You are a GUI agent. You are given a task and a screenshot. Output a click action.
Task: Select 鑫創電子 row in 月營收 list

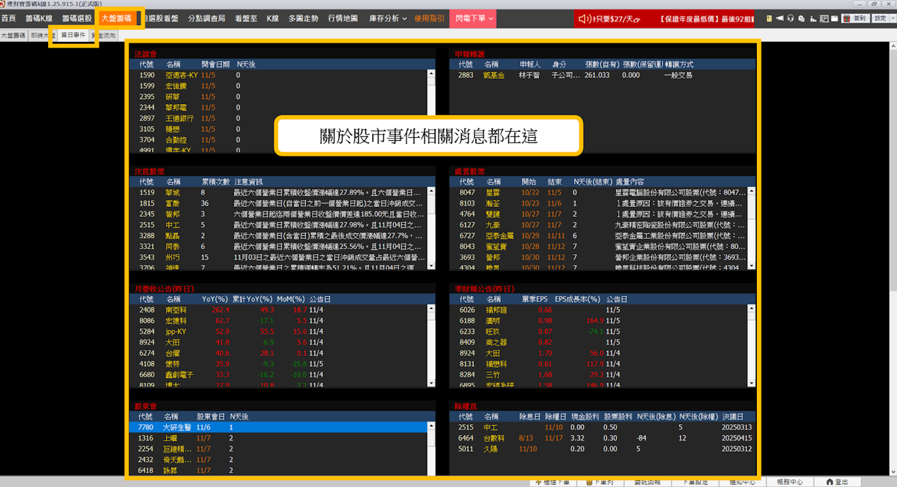tap(278, 375)
